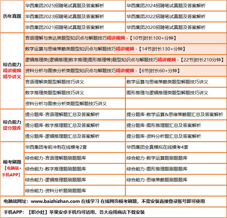Open 资料分析与图表分析类题型解题技巧讲义
The width and height of the screenshot is (227, 218).
[x=75, y=104]
